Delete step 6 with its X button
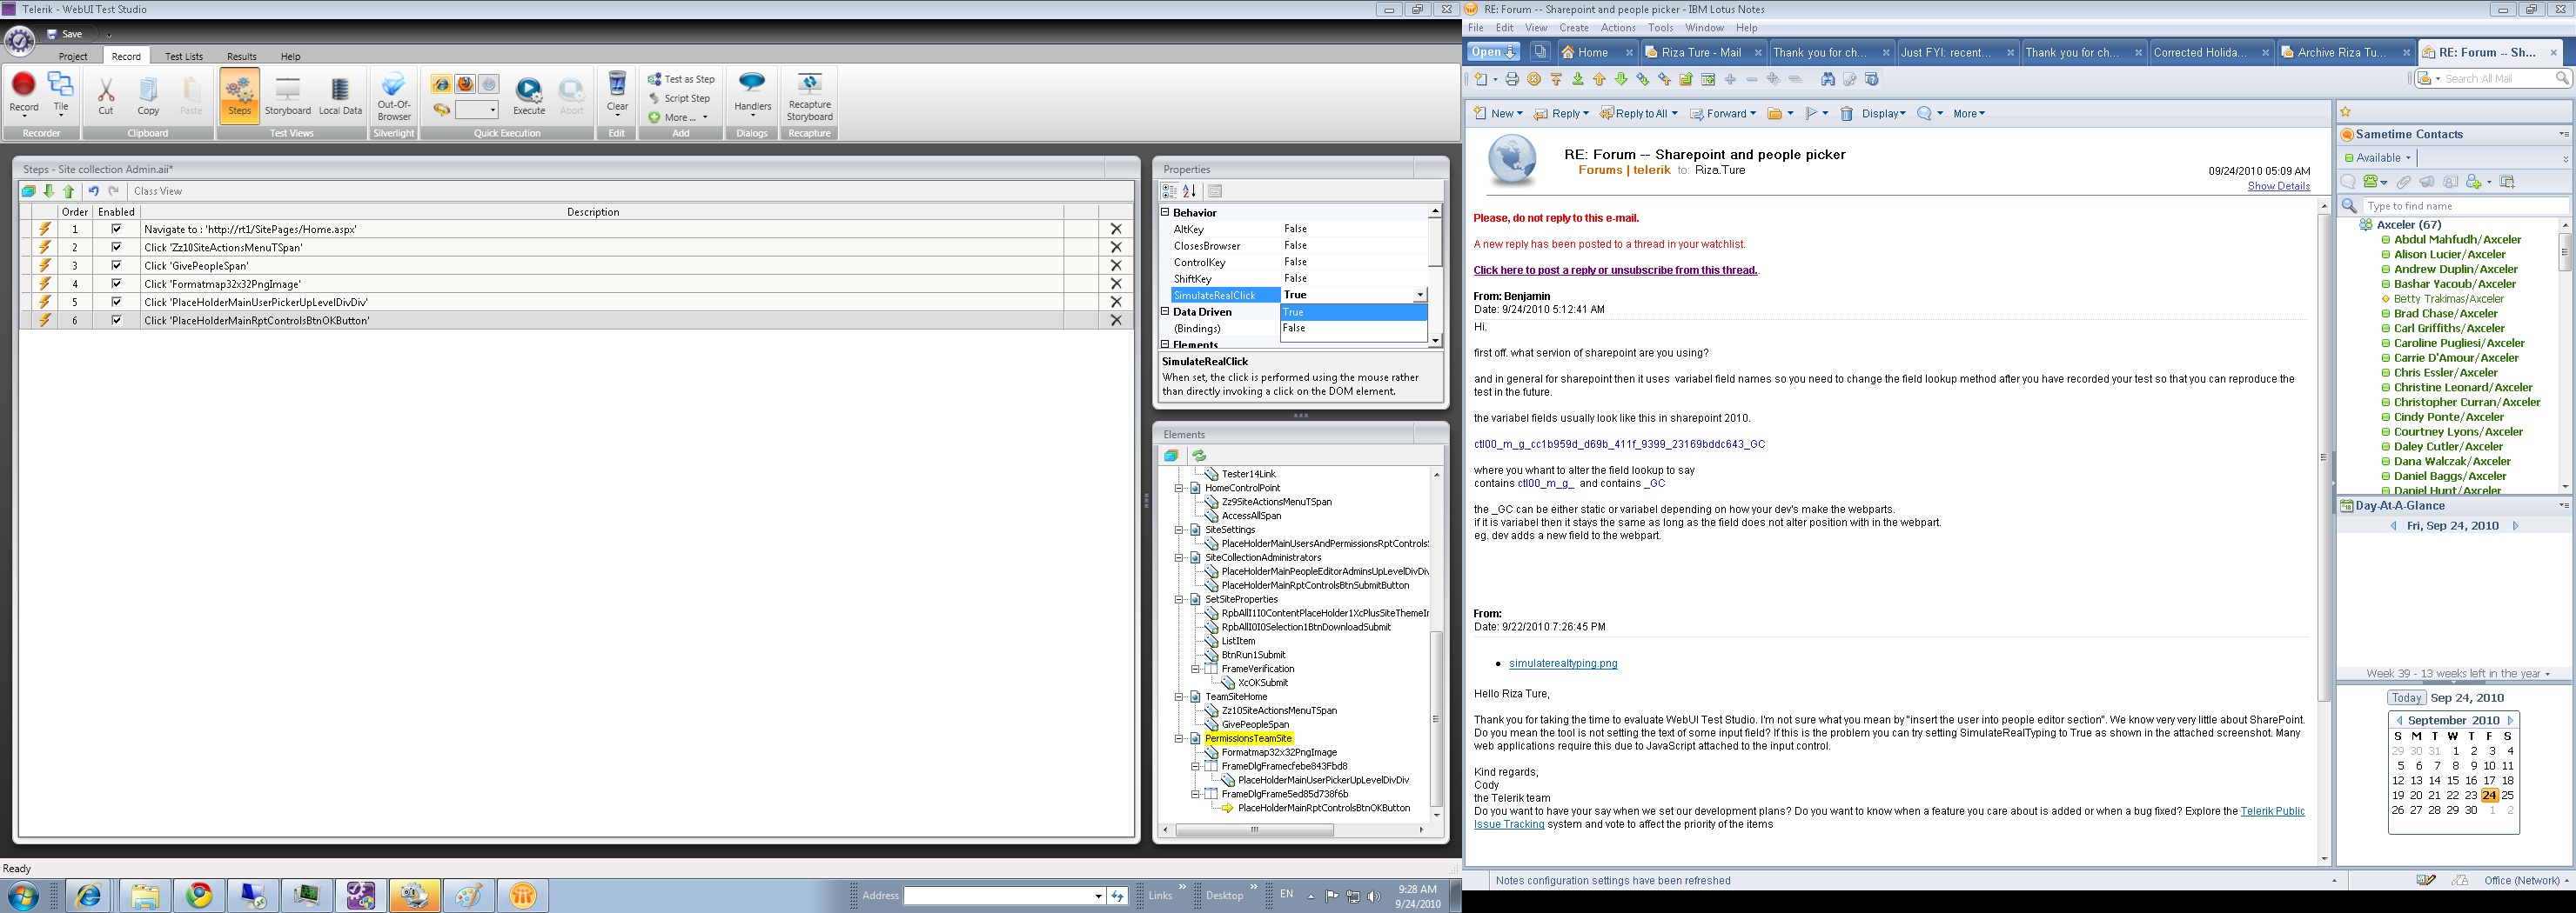2576x913 pixels. [1116, 321]
